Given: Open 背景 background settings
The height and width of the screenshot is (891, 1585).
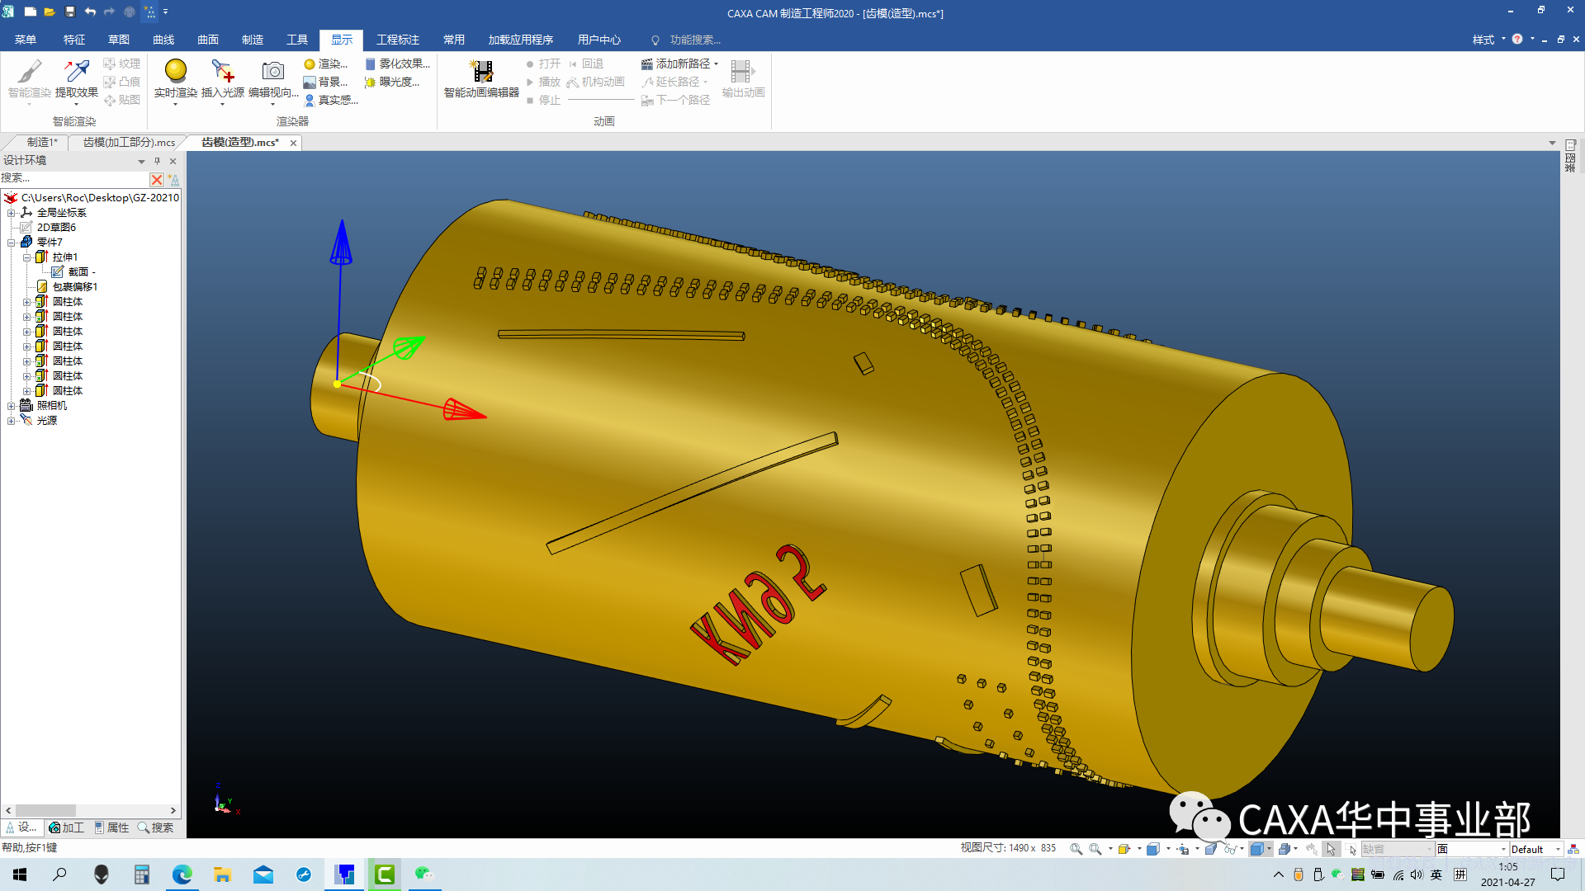Looking at the screenshot, I should (x=326, y=82).
